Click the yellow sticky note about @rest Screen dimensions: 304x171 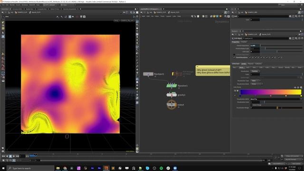click(213, 71)
